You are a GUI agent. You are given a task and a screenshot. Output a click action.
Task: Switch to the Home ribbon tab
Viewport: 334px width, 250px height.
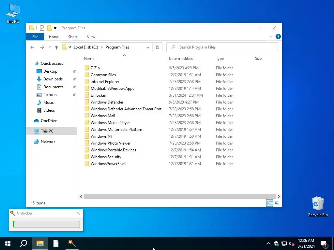click(54, 37)
